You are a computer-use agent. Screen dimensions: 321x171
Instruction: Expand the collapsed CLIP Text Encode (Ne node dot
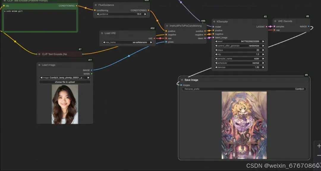tap(39, 54)
